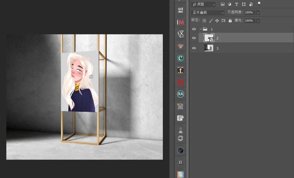Click the shape layer filter icon
294x178 pixels.
(244, 4)
